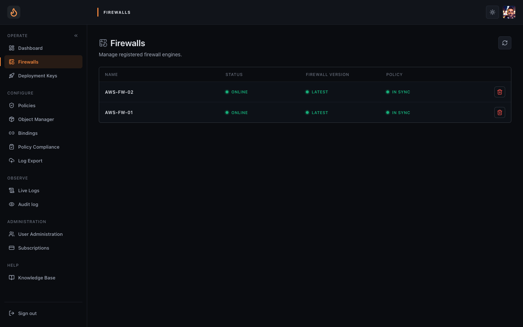This screenshot has width=523, height=327.
Task: Click the Firewalls page heading icon
Action: coord(103,43)
